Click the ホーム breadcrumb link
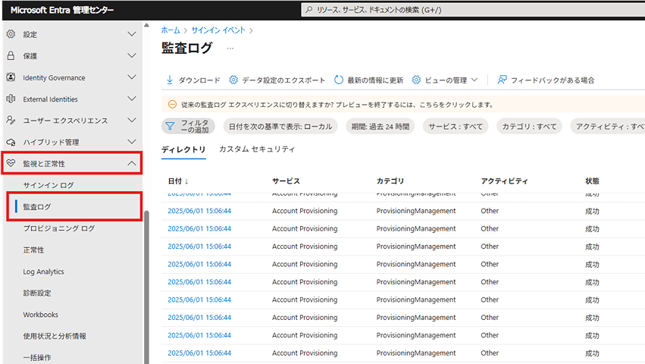Viewport: 645px width, 364px height. coord(171,30)
